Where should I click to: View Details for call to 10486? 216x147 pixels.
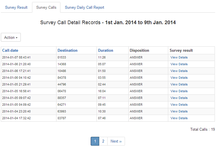click(x=179, y=71)
